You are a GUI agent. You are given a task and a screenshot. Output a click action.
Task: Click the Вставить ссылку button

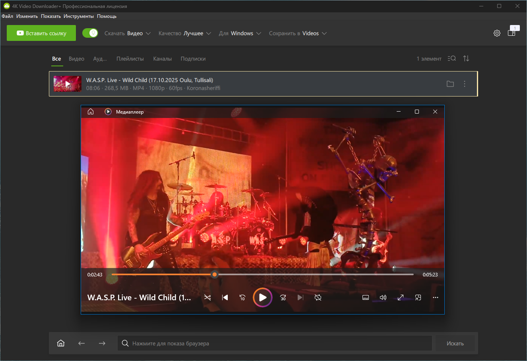[41, 33]
